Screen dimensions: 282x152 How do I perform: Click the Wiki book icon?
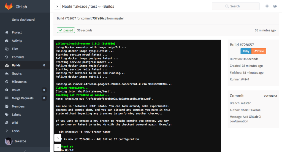tap(7, 123)
